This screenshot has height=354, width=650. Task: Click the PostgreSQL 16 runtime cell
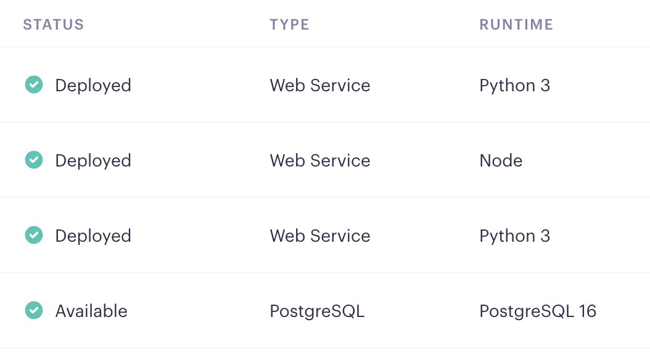(538, 311)
